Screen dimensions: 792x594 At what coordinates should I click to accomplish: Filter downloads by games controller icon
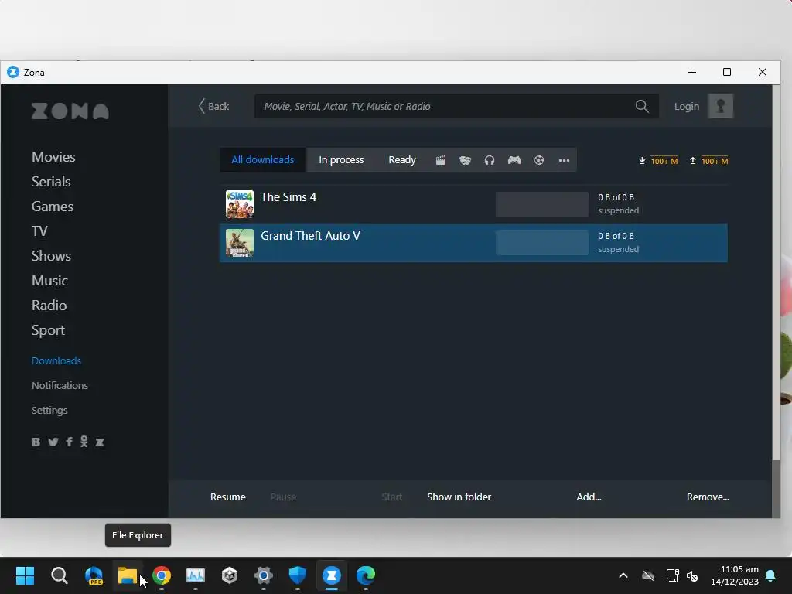[x=514, y=161]
